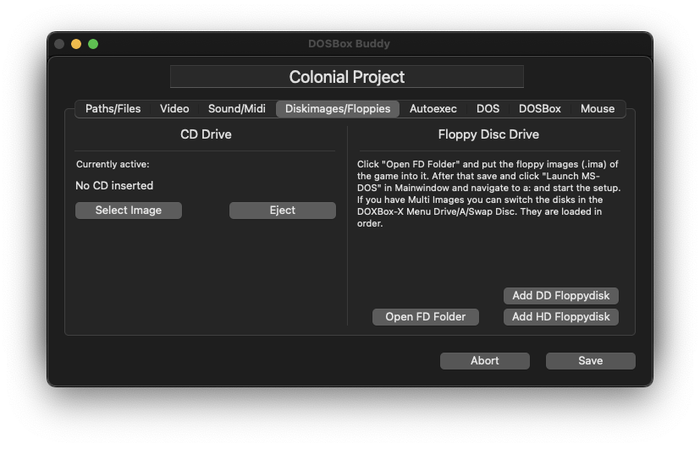
Task: Open the DOS tab
Action: tap(488, 109)
